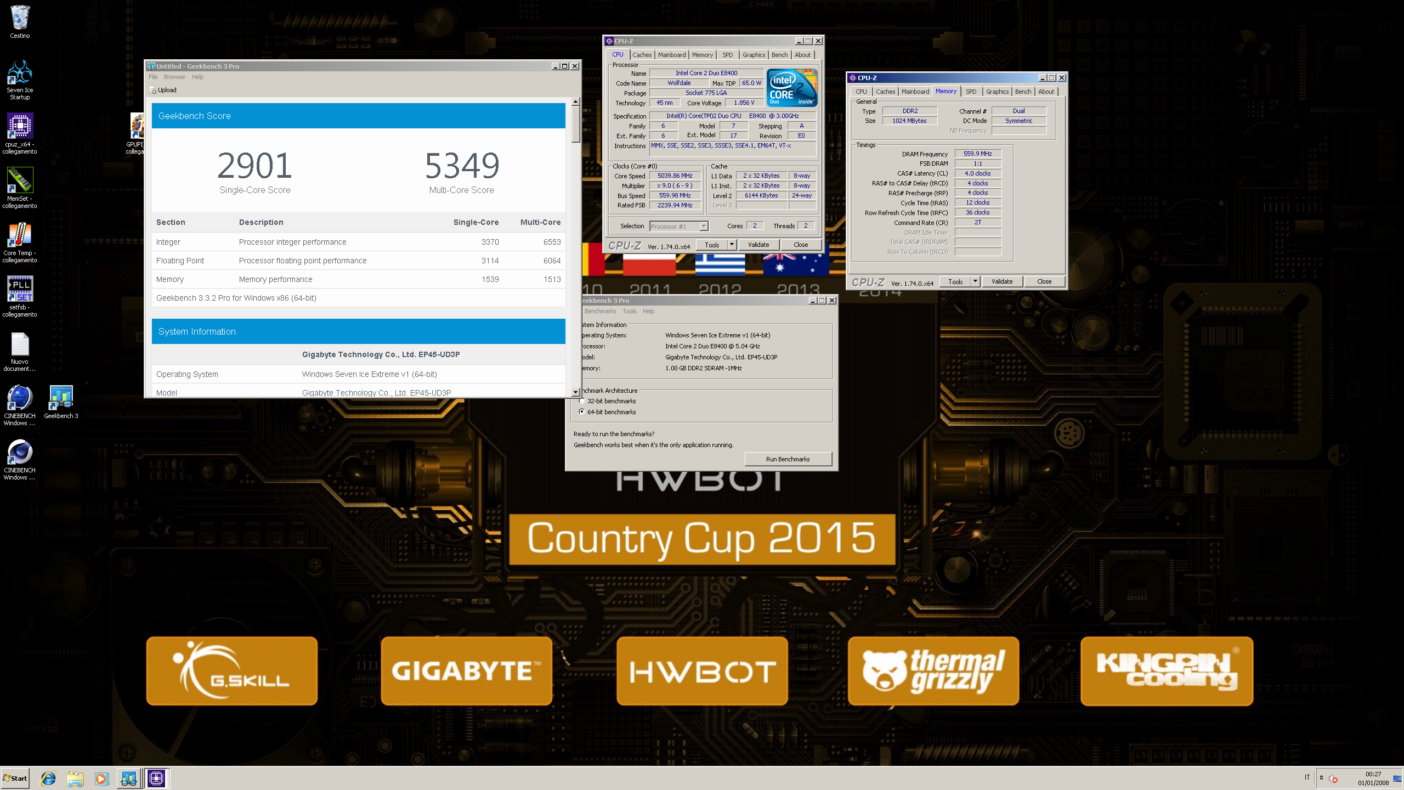The width and height of the screenshot is (1404, 790).
Task: Open About tab in CPU-Z CPU window
Action: [802, 55]
